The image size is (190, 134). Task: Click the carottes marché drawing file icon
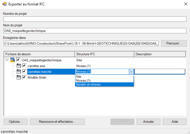[x=19, y=71]
